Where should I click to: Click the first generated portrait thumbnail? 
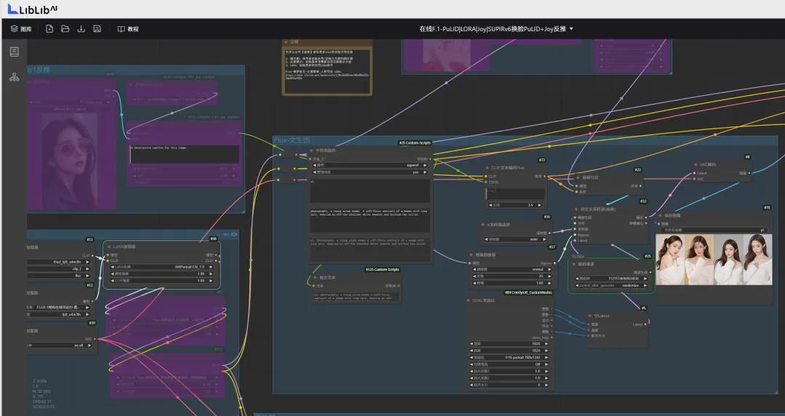669,258
